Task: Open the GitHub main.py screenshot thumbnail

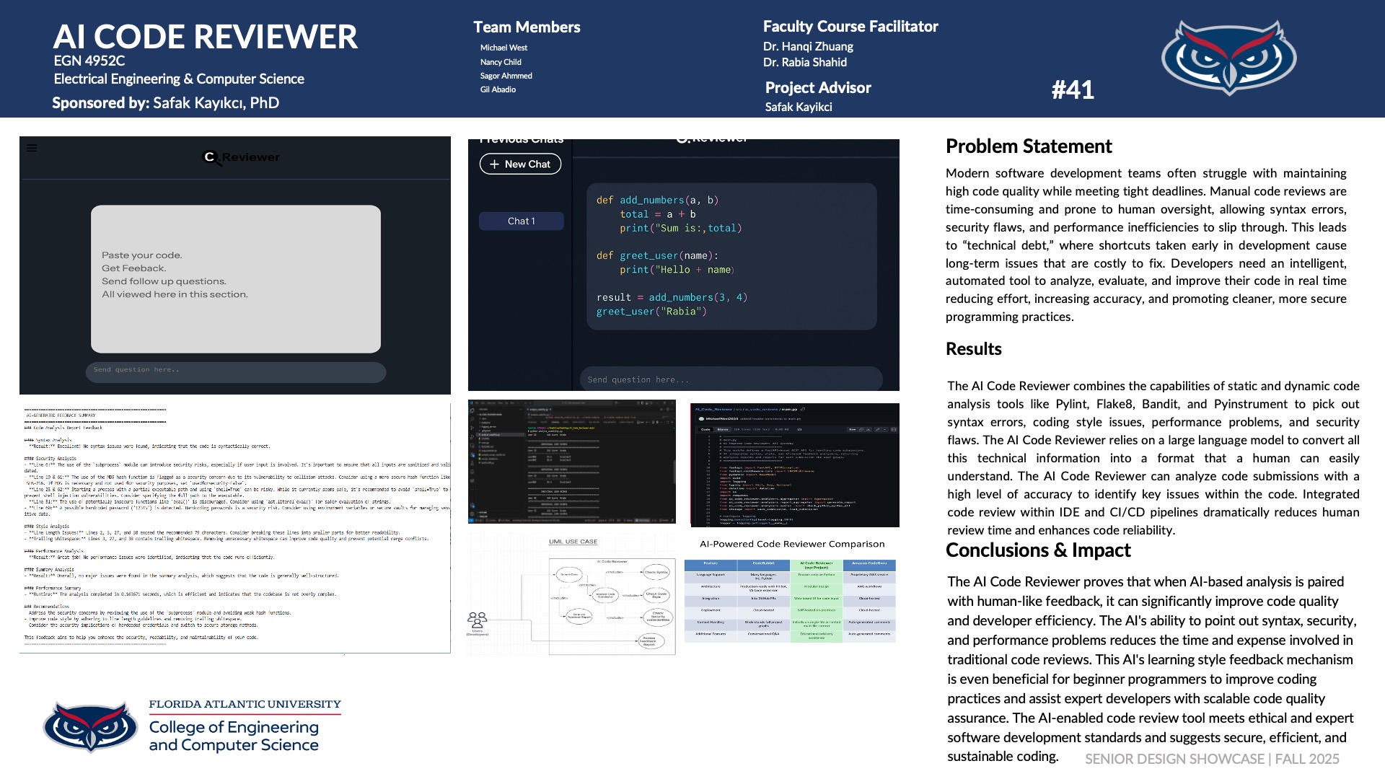Action: (794, 465)
